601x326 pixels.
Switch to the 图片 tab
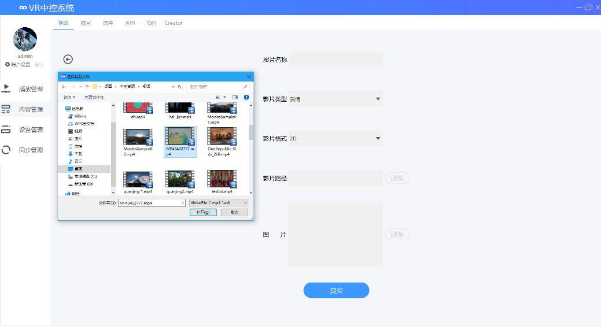(x=86, y=23)
